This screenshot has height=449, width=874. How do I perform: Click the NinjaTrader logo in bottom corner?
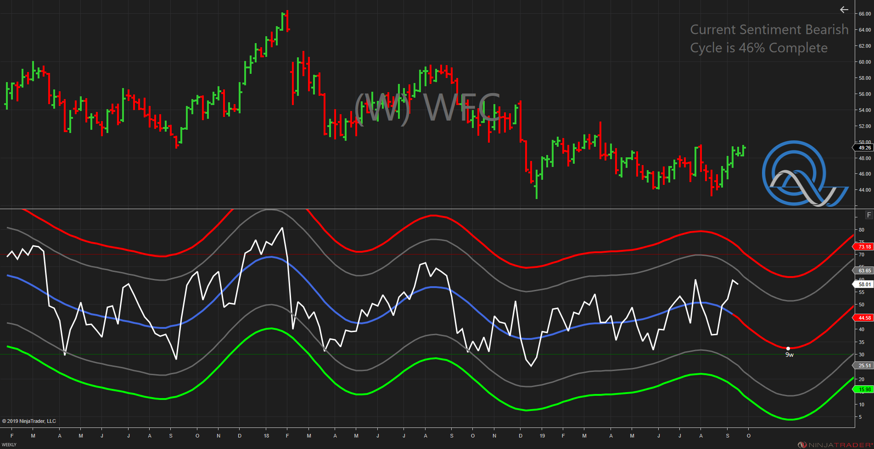pyautogui.click(x=835, y=445)
